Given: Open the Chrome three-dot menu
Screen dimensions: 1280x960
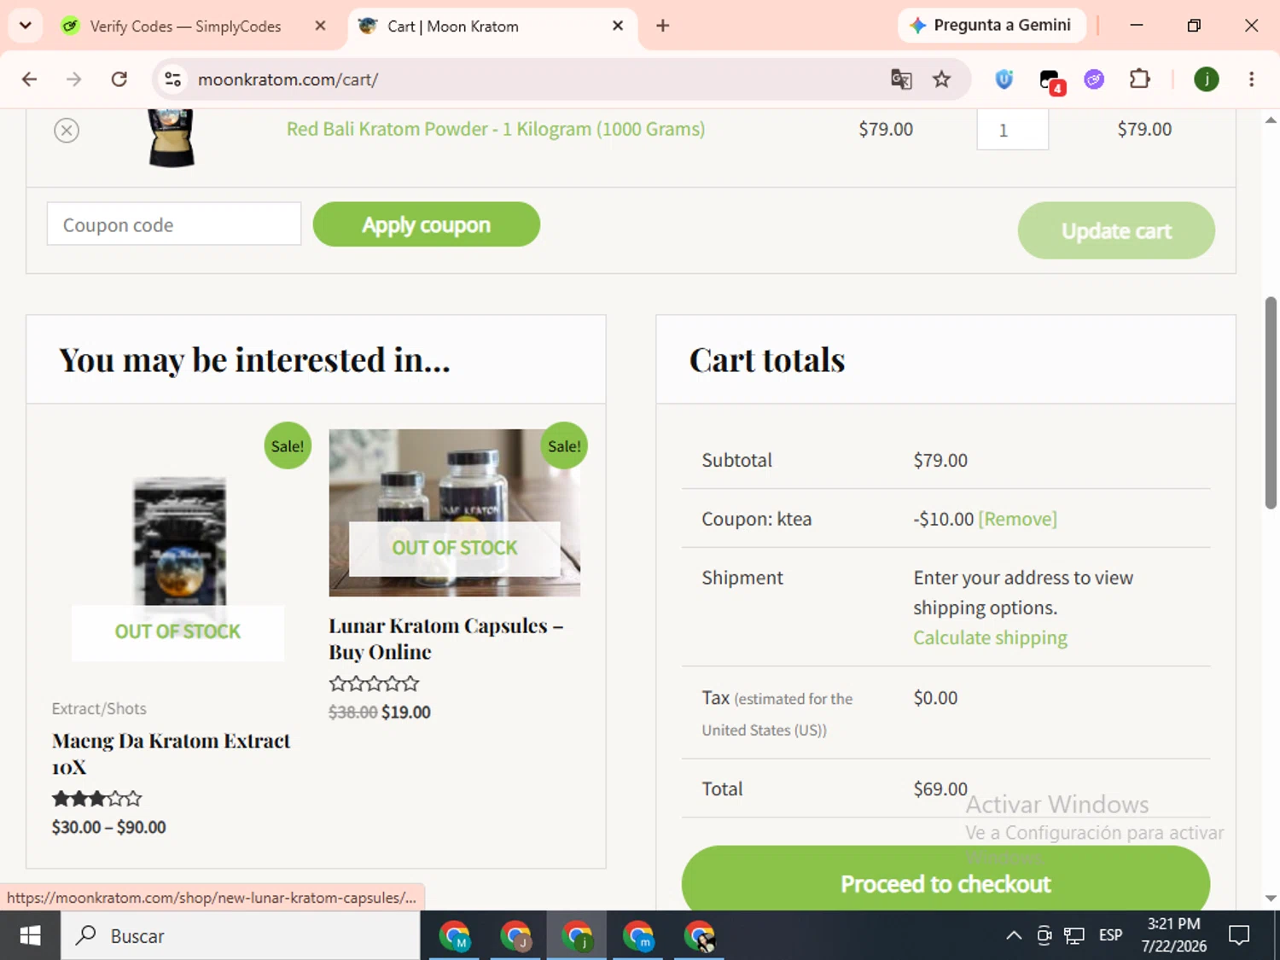Looking at the screenshot, I should 1252,79.
